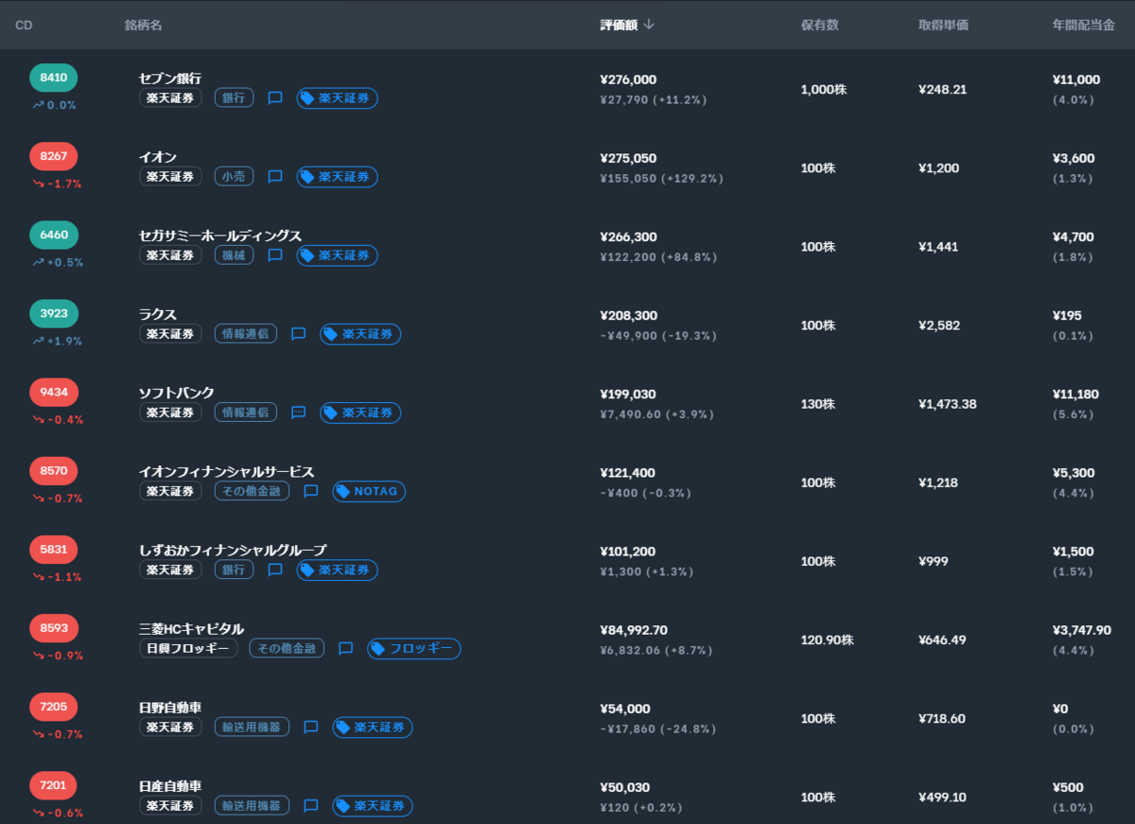Select the stock name セガサミーホールディングス
This screenshot has height=824, width=1135.
click(x=220, y=236)
